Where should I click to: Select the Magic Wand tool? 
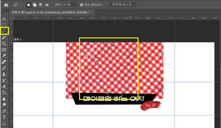[4, 37]
